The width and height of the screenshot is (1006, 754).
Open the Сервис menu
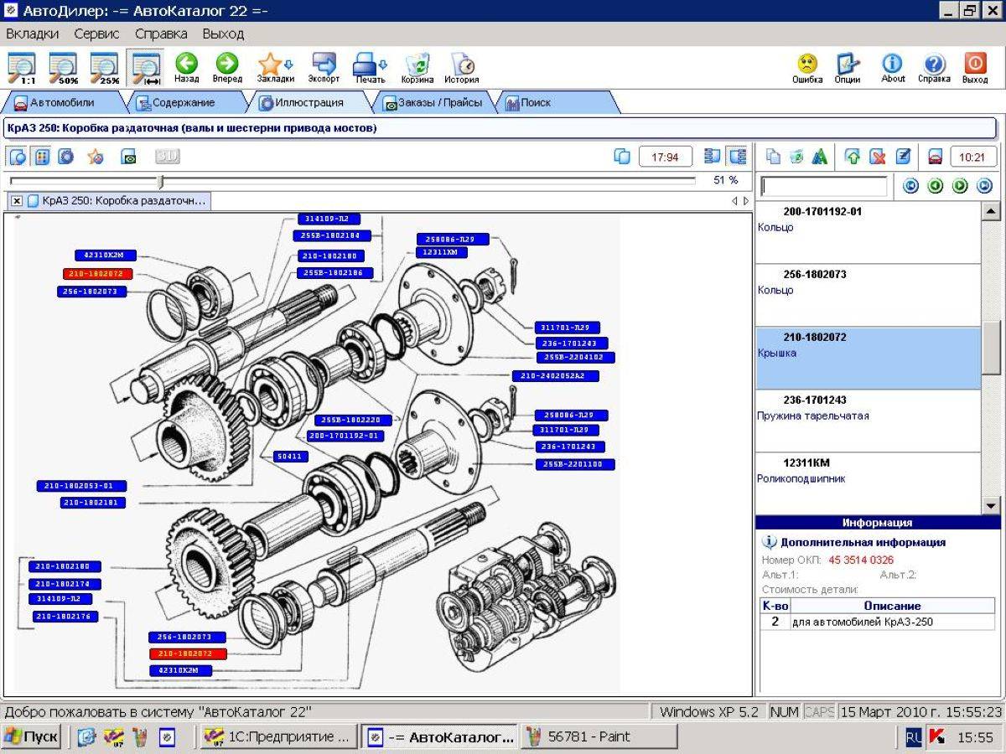[96, 34]
